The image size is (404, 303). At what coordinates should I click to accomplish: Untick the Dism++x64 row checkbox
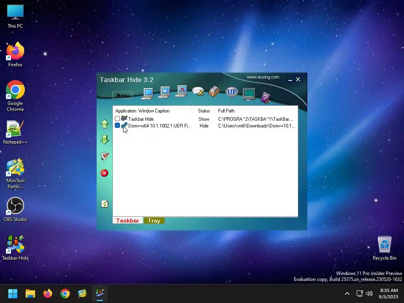(117, 125)
